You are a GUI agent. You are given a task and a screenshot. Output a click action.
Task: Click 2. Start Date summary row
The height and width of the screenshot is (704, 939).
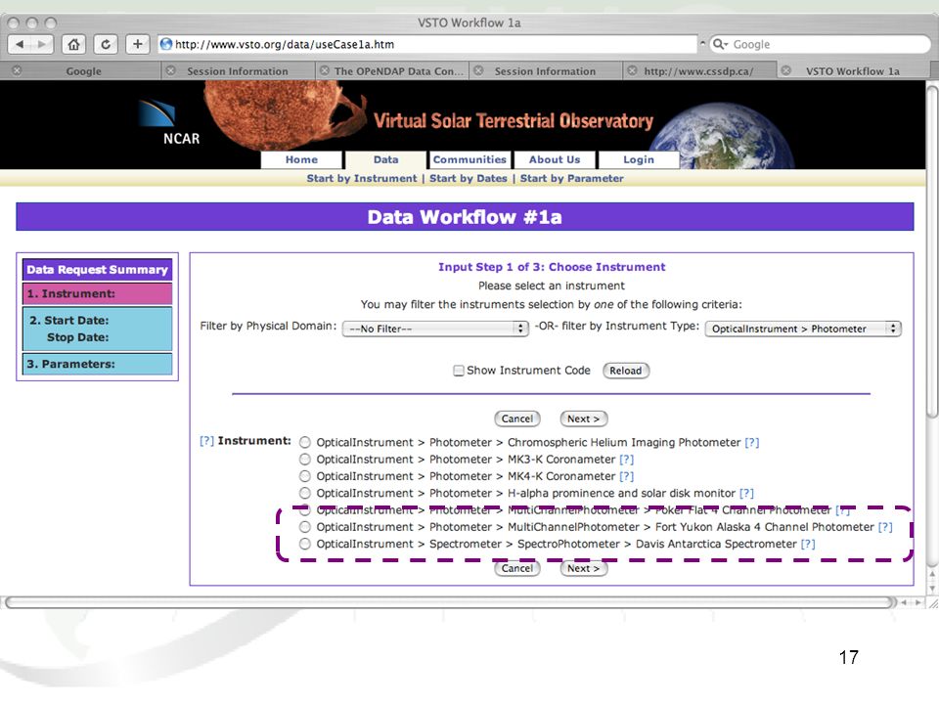coord(97,329)
